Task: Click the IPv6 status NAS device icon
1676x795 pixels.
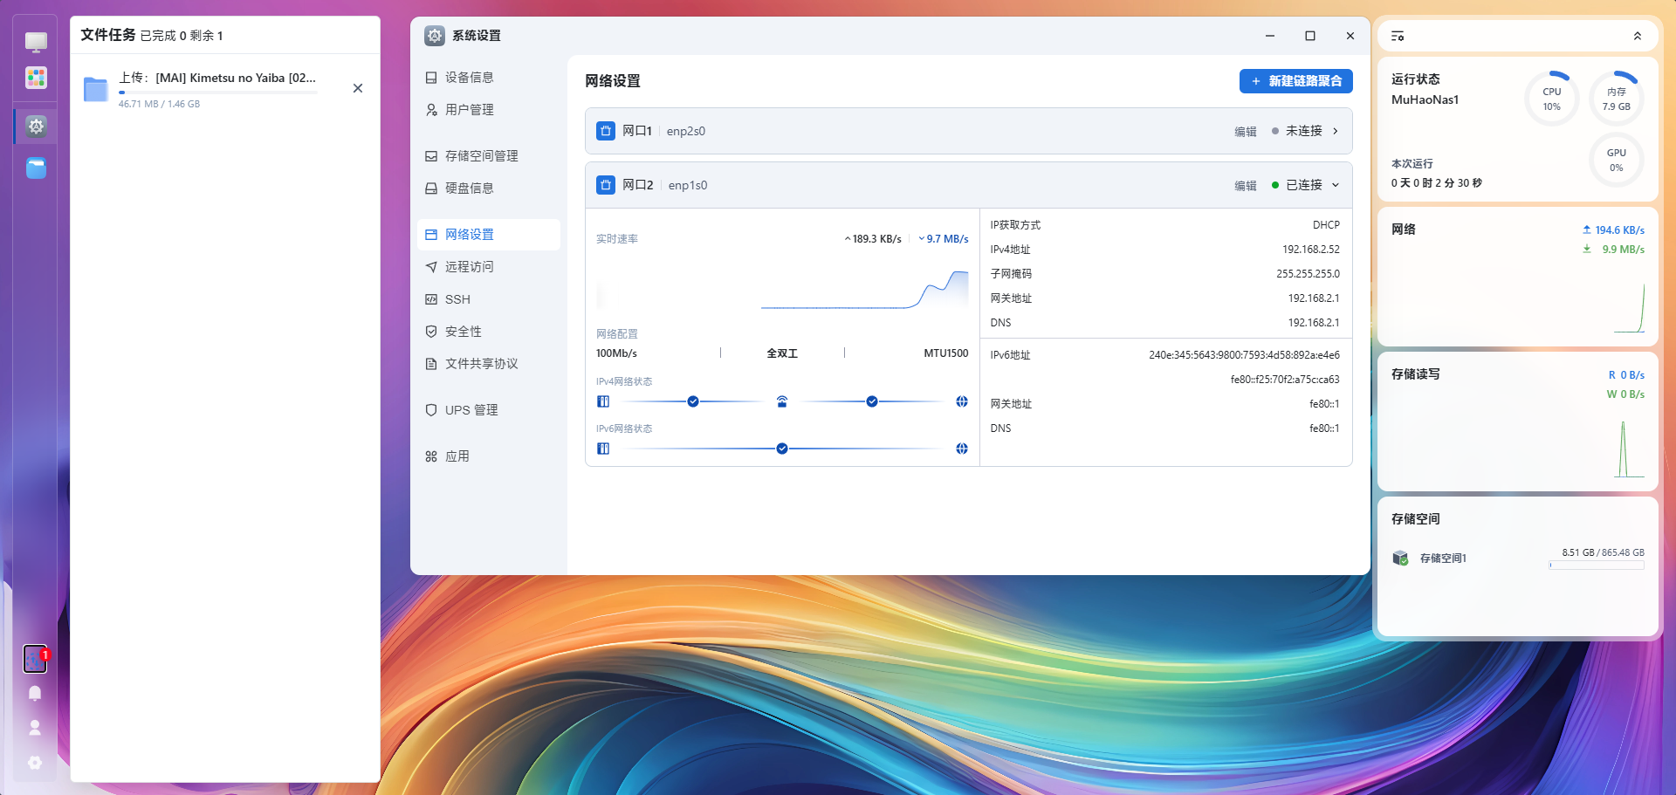Action: click(x=603, y=449)
